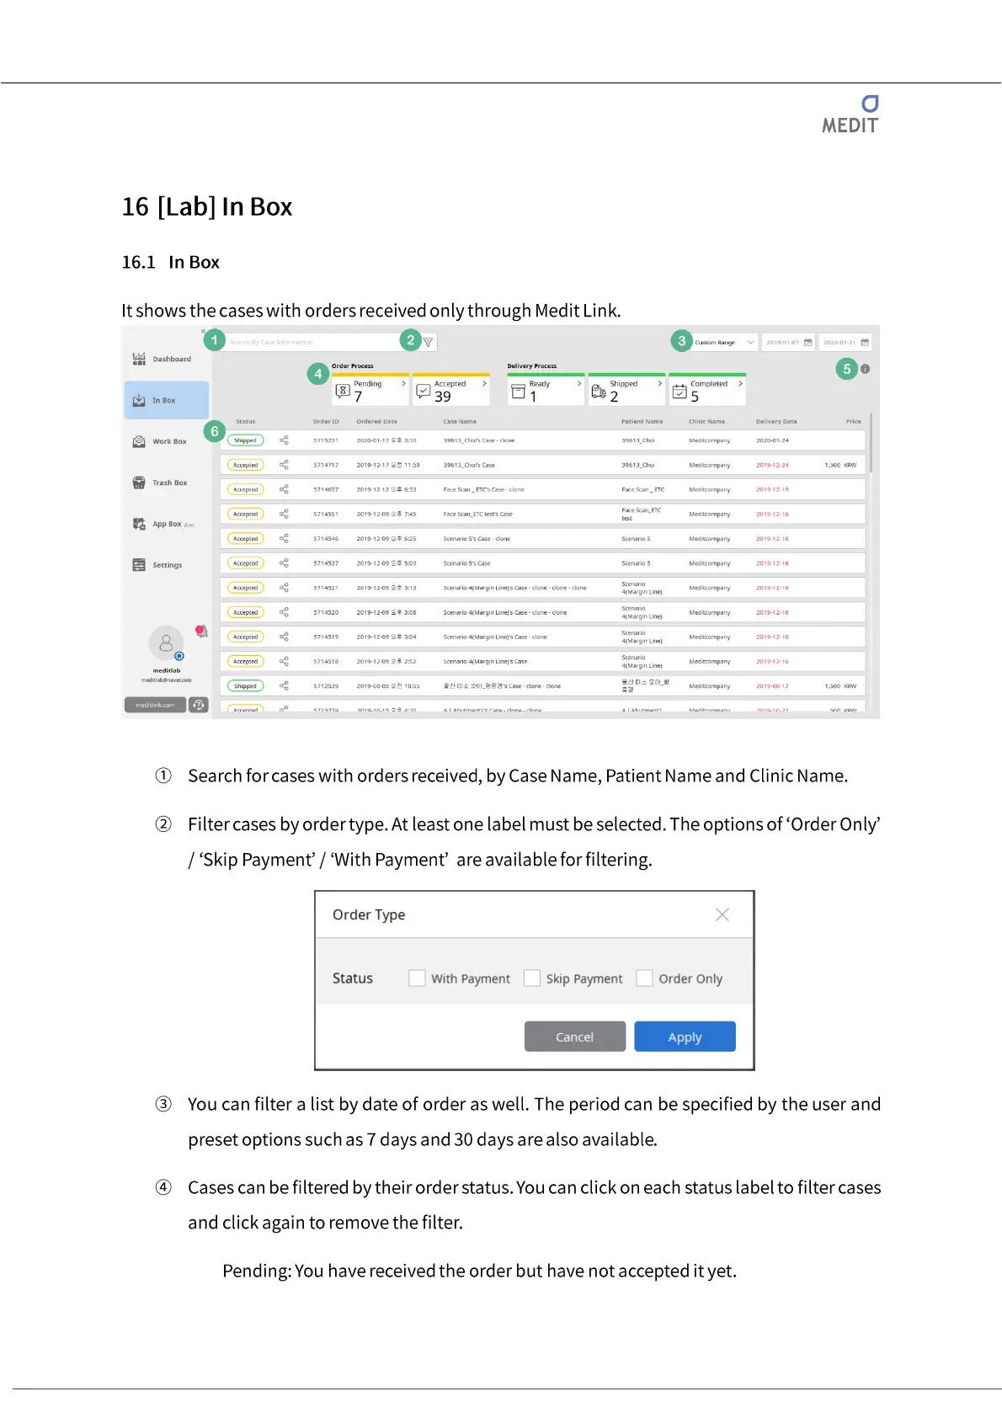Open the notification bell with red badge
Viewport: 1002px width, 1418px height.
pyautogui.click(x=201, y=631)
